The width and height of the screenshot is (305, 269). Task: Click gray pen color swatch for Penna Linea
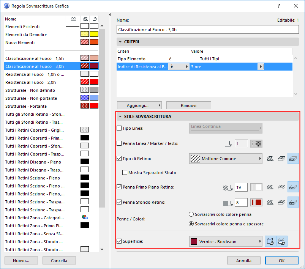(x=256, y=144)
